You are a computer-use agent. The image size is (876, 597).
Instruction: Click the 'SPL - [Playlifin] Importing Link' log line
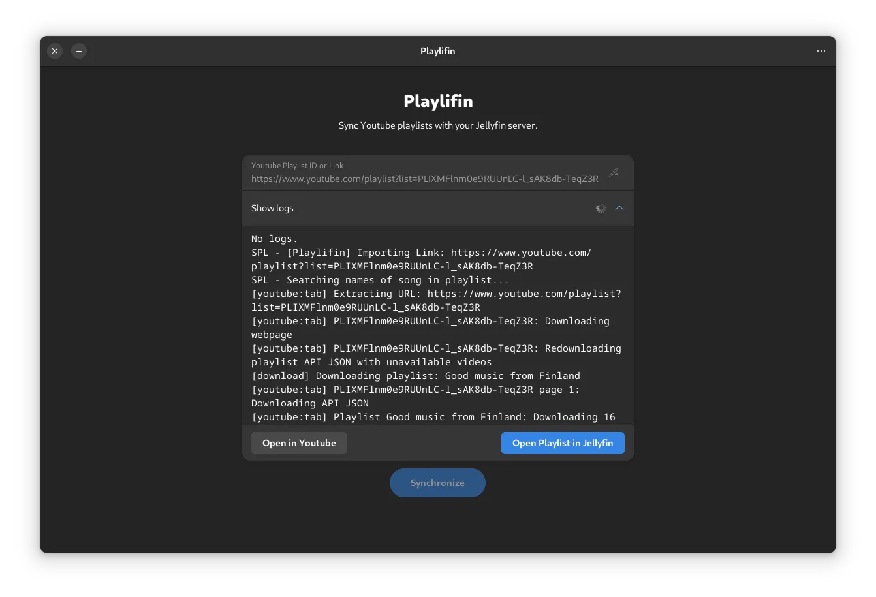(x=421, y=259)
